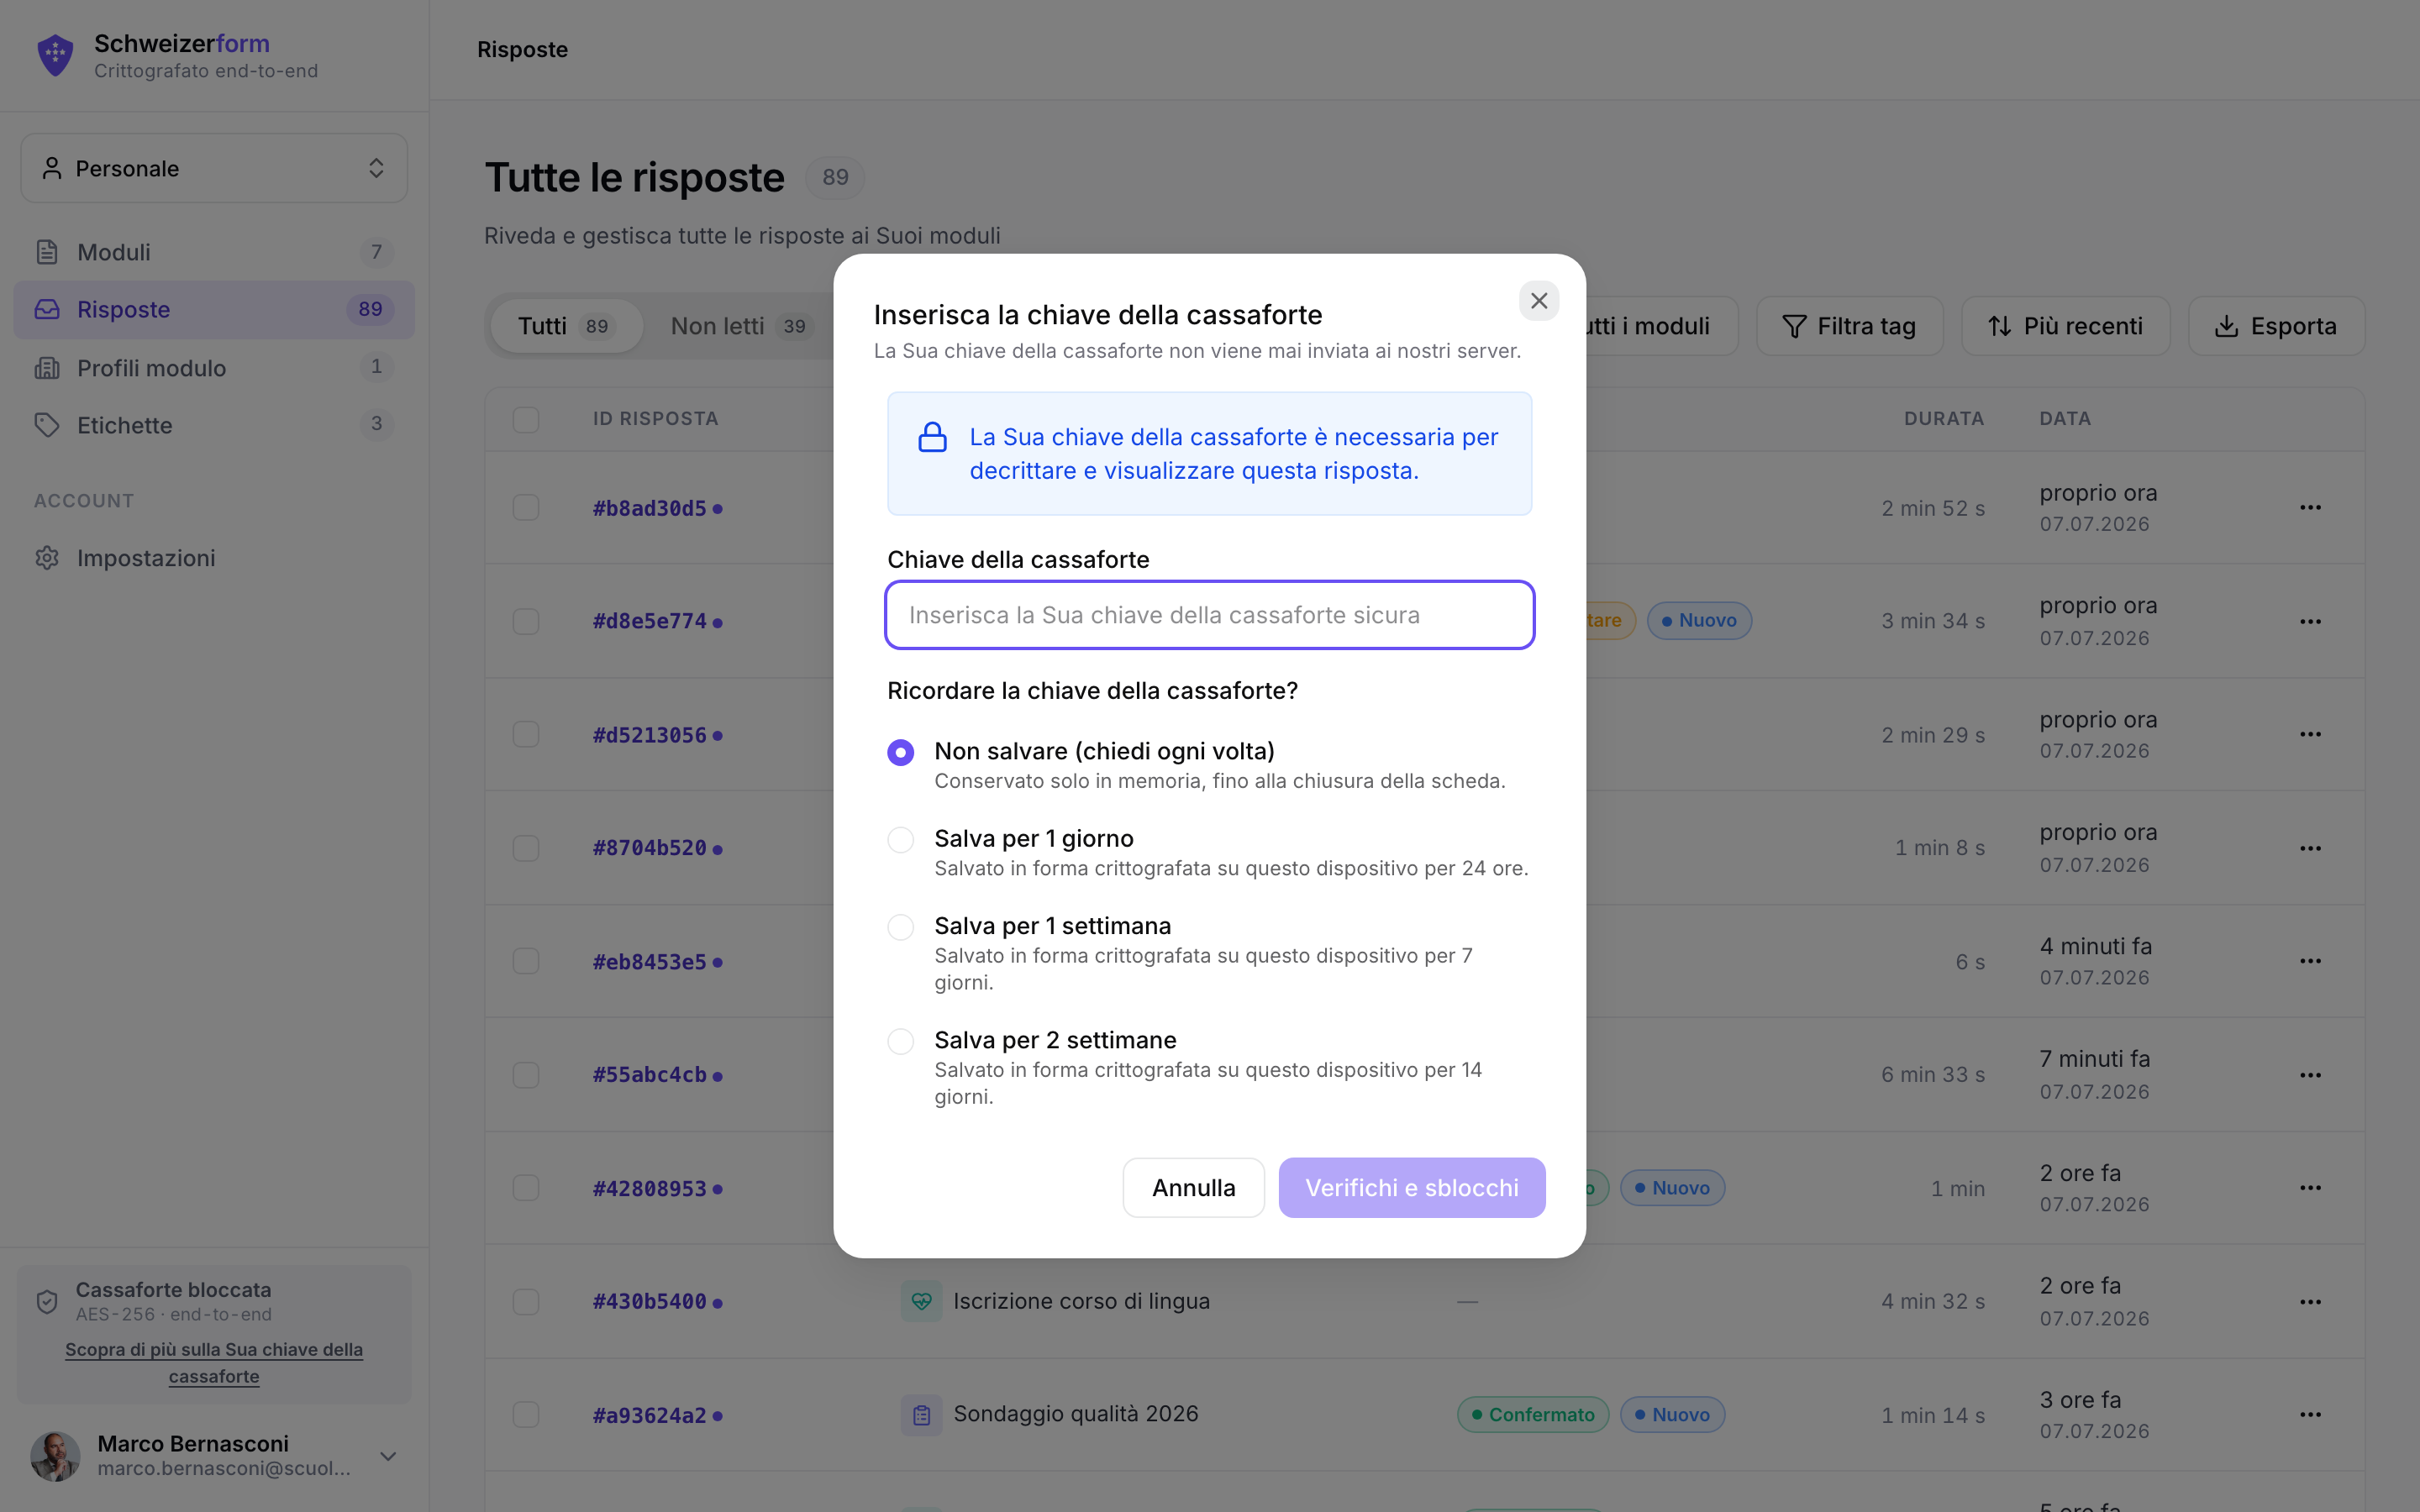Screen dimensions: 2420x1512
Task: Click the Esporta button
Action: pos(2276,326)
